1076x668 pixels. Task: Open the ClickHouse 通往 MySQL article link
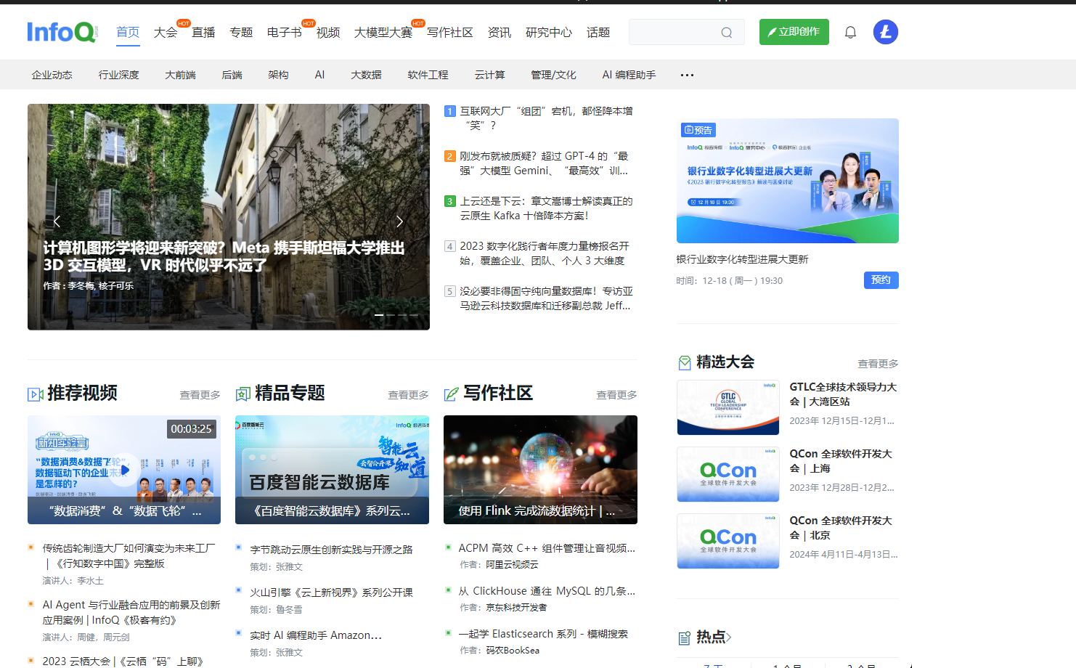(x=547, y=591)
